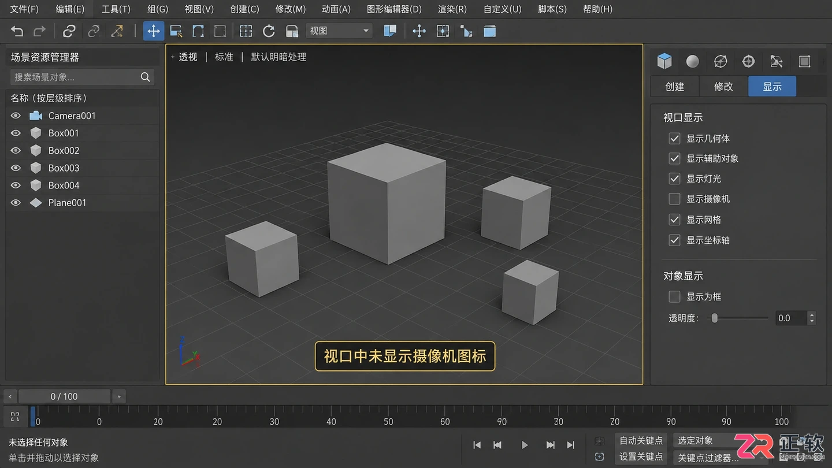Viewport: 832px width, 468px height.
Task: Click the viewport plus icon beside 透视
Action: click(x=172, y=57)
